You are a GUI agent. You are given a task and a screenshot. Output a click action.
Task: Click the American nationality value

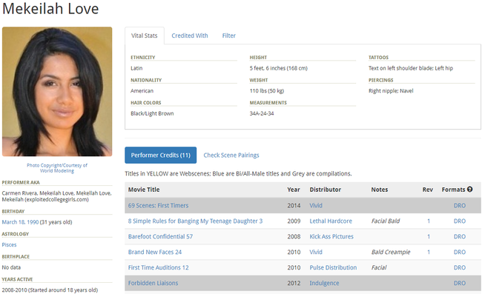click(142, 90)
